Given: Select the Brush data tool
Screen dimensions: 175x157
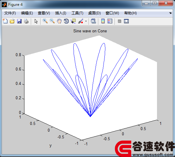Looking at the screenshot, I should [x=81, y=21].
